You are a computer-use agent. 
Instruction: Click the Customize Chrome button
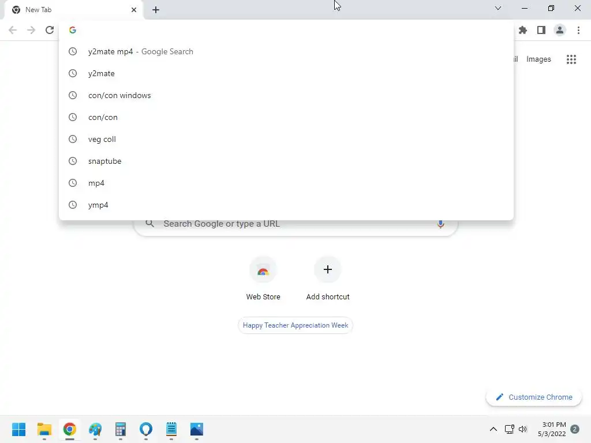[534, 397]
